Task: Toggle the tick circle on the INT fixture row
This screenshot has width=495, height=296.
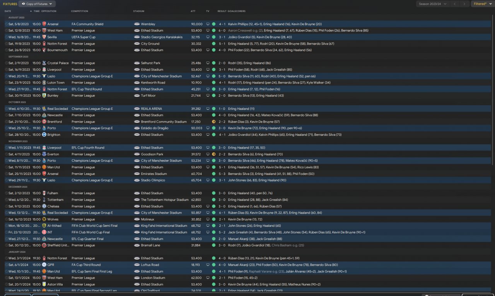Action: [6, 232]
